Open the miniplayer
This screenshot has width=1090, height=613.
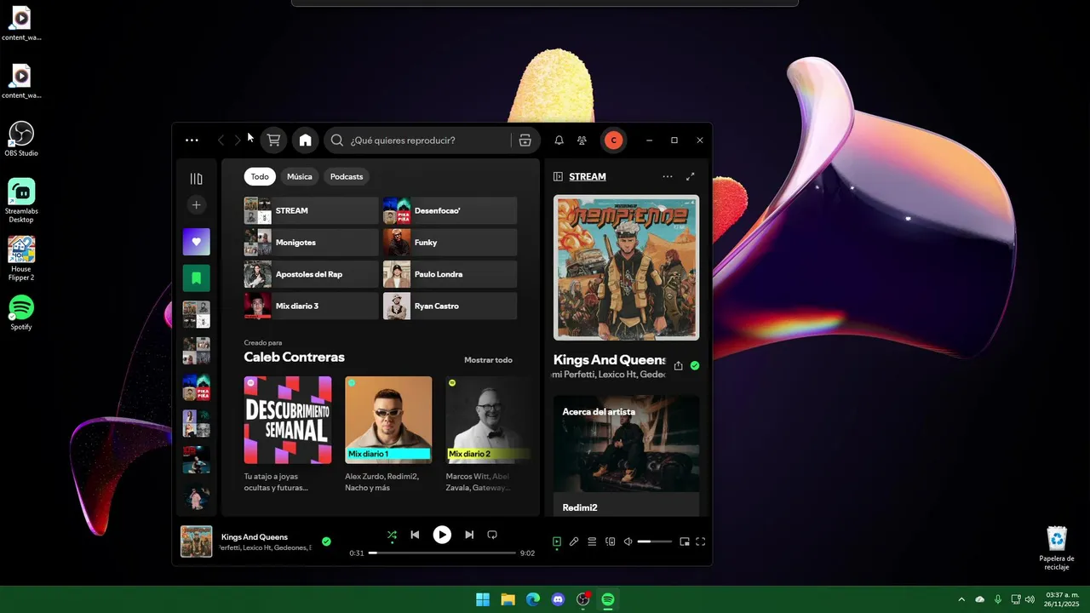point(685,541)
